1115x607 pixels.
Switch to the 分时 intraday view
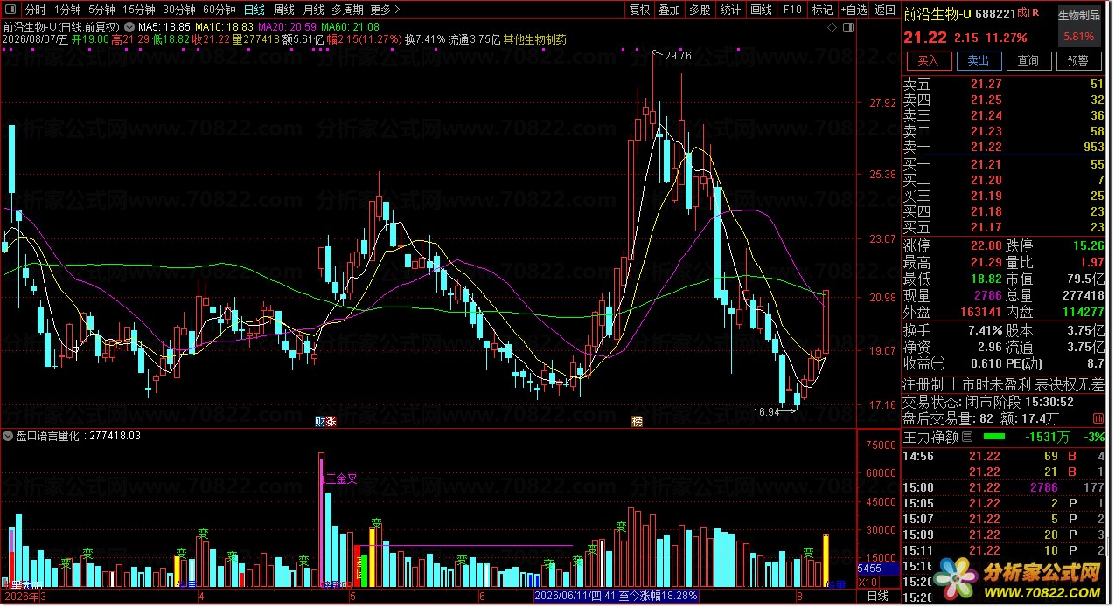[x=35, y=10]
